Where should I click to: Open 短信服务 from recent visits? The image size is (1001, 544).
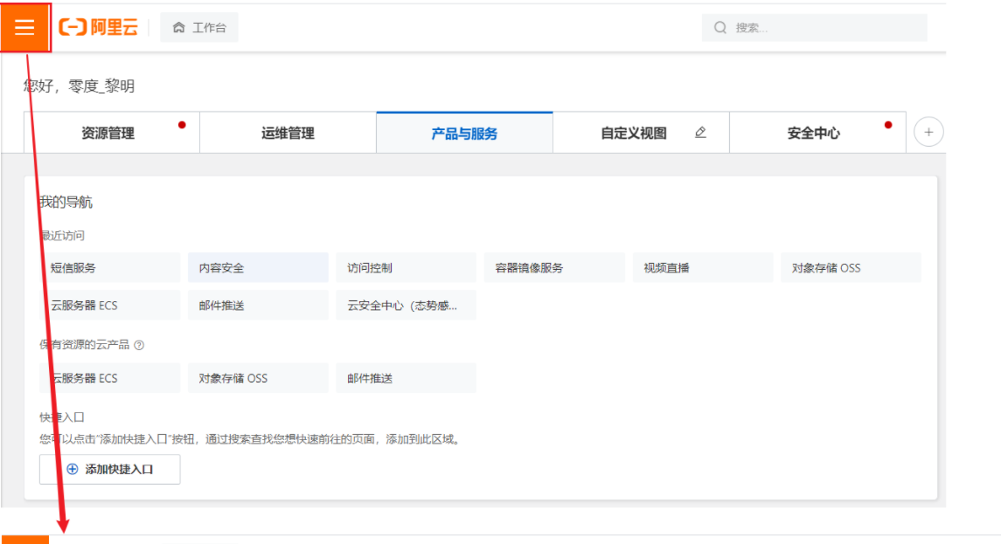[x=110, y=268]
